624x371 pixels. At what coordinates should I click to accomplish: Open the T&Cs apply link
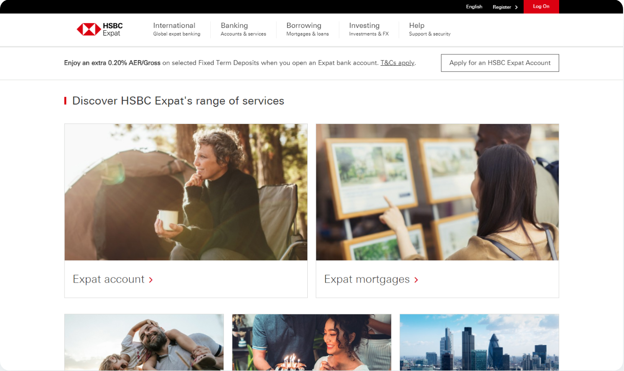[x=398, y=63]
